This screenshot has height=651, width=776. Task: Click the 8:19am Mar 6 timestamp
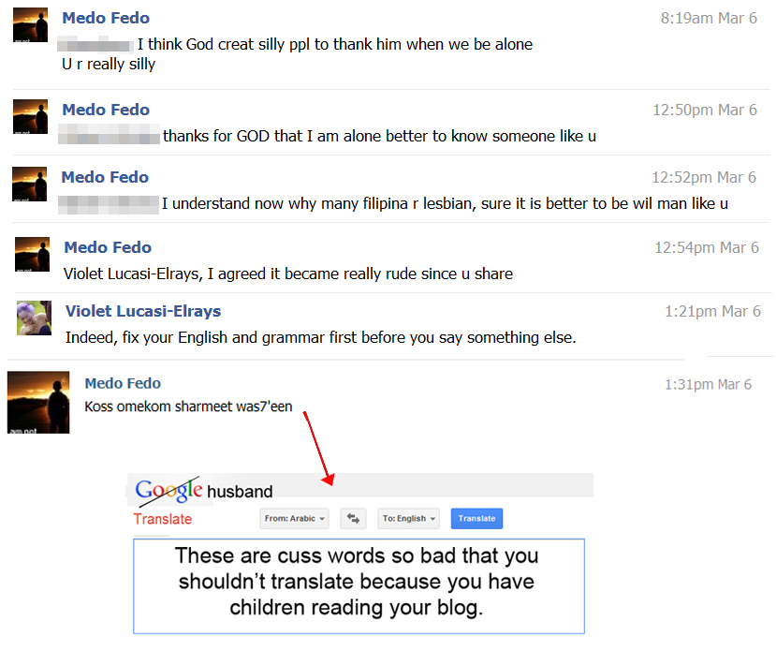pos(709,18)
